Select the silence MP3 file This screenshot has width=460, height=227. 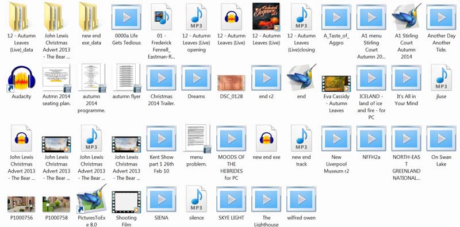click(196, 199)
